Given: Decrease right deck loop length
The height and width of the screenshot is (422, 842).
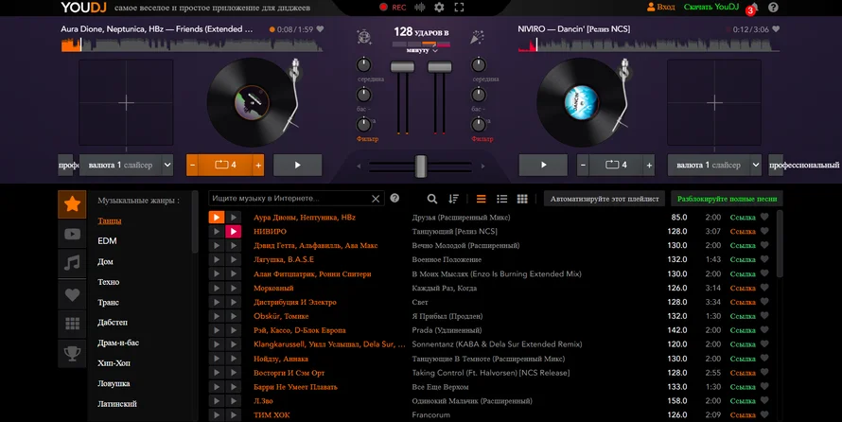Looking at the screenshot, I should coord(583,165).
